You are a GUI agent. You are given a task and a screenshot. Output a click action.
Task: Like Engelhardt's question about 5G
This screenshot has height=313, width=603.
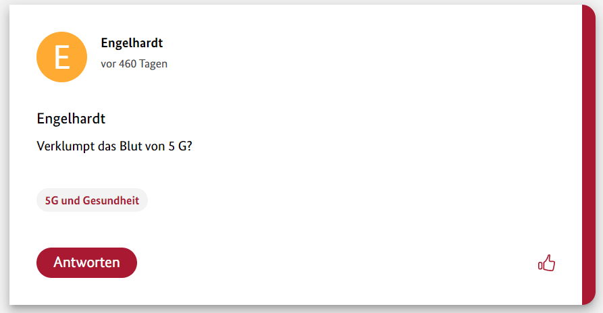pos(546,263)
